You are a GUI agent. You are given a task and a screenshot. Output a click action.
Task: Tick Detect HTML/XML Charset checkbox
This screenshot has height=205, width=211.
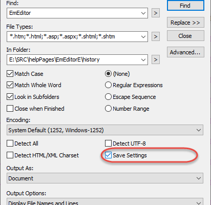pos(10,155)
